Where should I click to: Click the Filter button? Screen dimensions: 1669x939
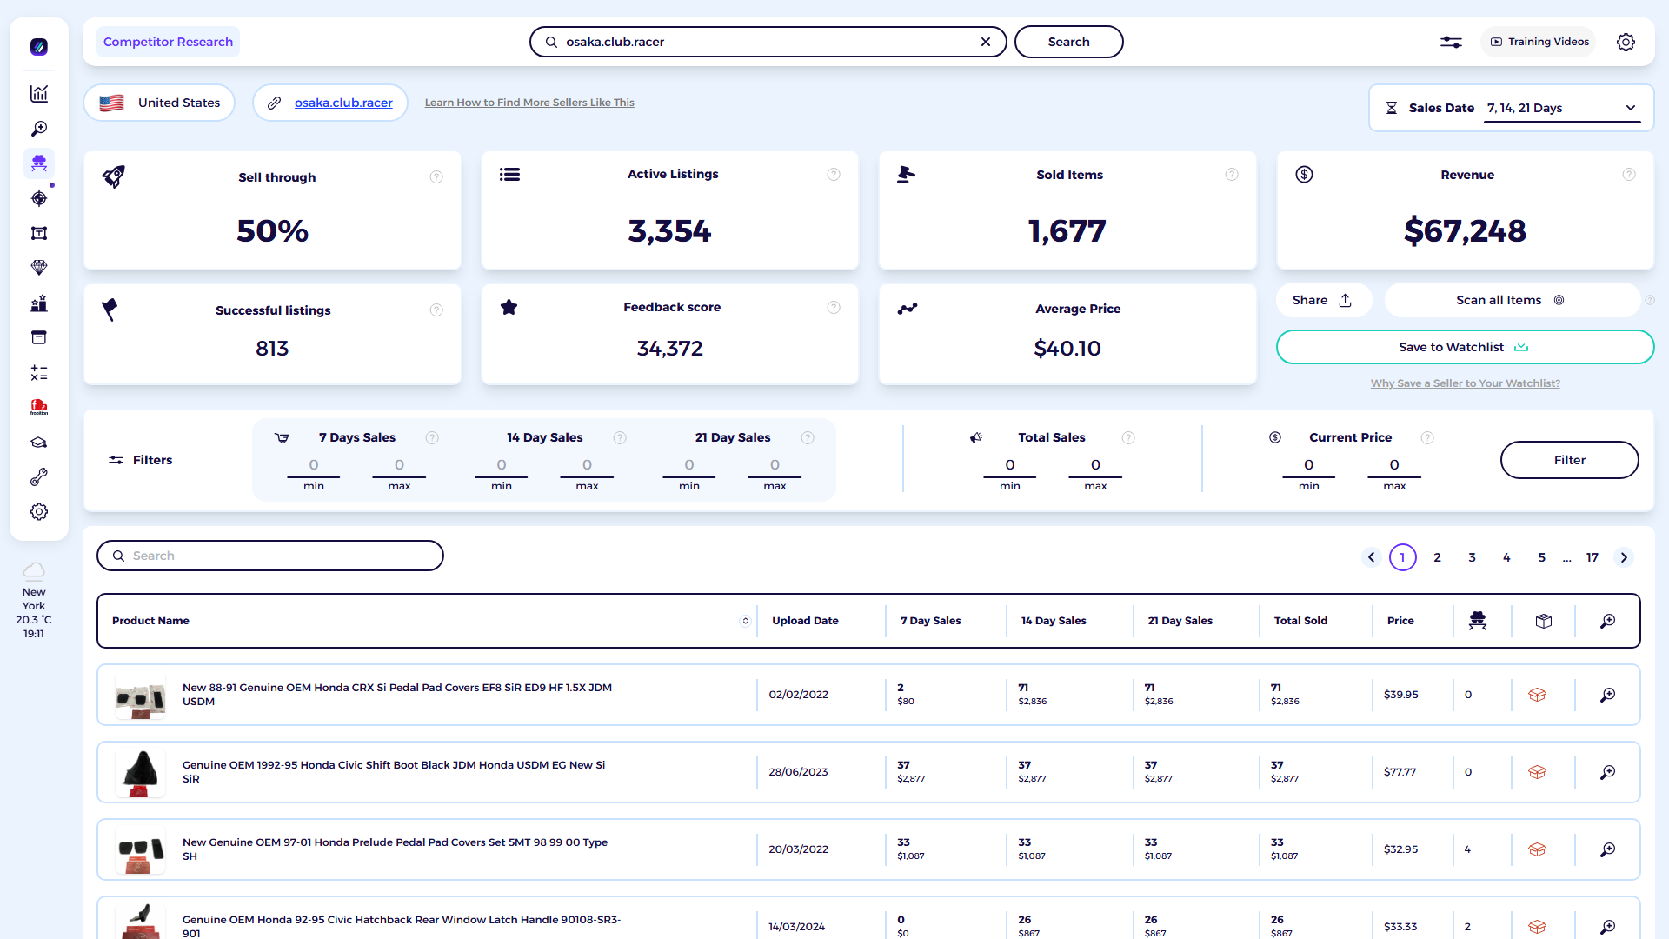pyautogui.click(x=1569, y=460)
